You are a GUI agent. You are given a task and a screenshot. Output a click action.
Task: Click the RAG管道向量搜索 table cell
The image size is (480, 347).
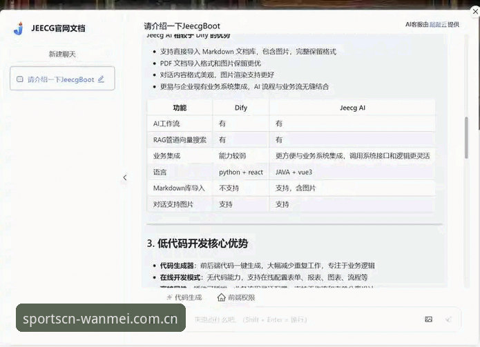[180, 140]
